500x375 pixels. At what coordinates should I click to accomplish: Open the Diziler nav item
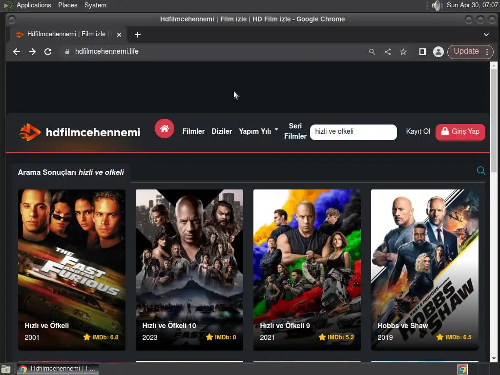tap(222, 131)
